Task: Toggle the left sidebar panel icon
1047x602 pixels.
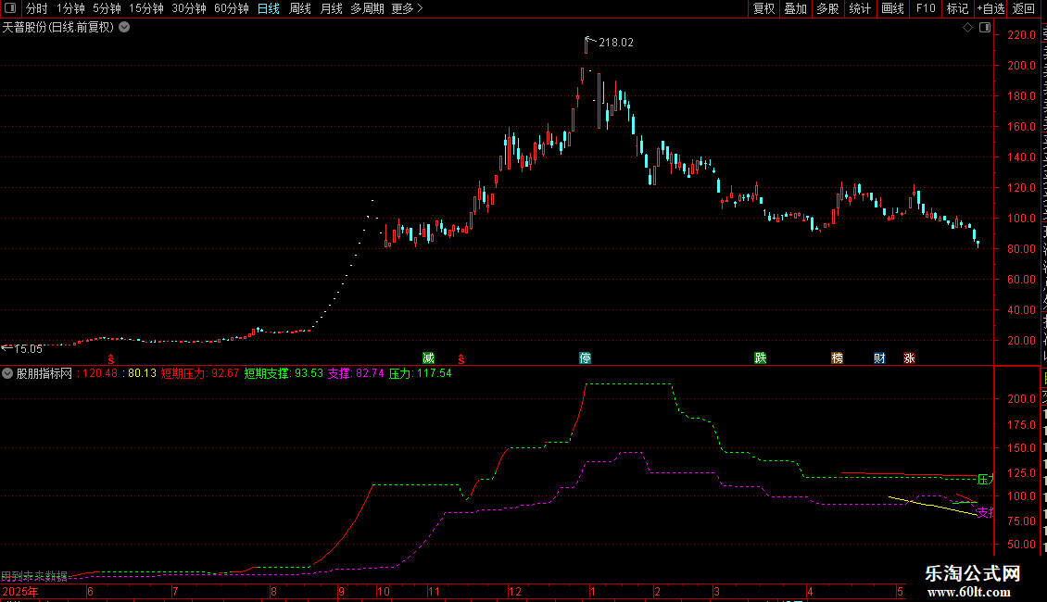Action: (x=10, y=8)
